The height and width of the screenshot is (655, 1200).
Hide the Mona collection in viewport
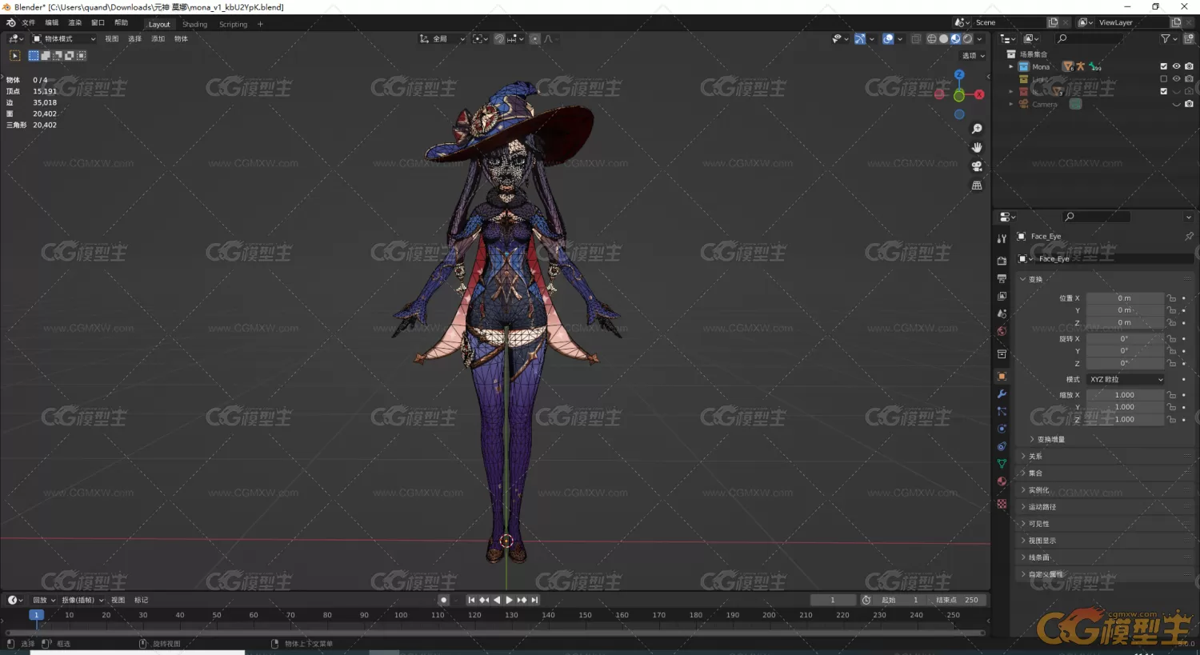point(1176,66)
